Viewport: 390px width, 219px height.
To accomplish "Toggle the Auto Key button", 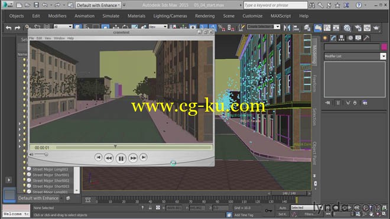I will [x=283, y=208].
